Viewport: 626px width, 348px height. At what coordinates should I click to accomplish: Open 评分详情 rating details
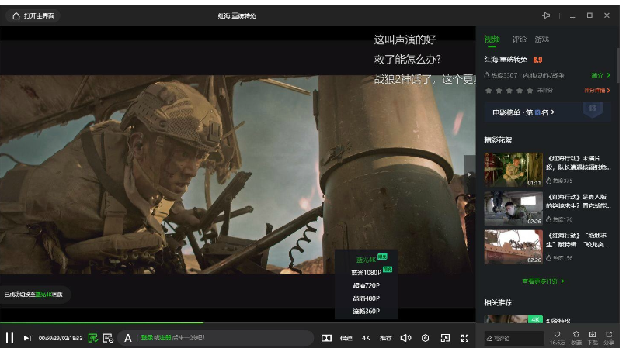point(597,91)
